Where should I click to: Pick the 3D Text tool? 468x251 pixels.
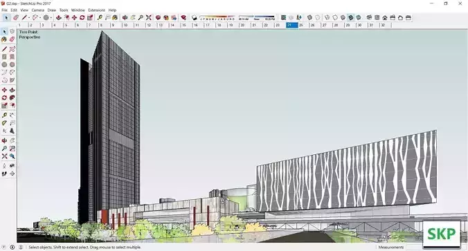(12, 131)
